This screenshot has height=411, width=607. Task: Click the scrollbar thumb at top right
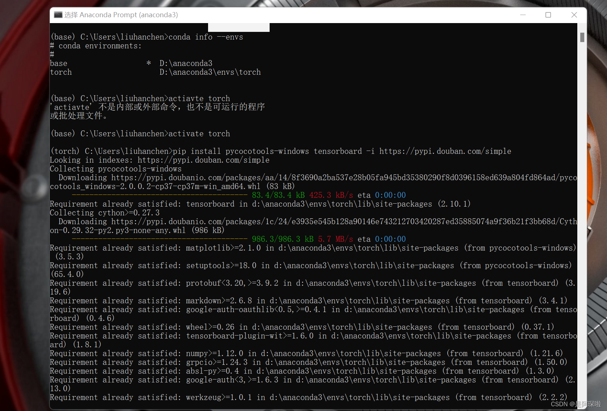pos(581,37)
